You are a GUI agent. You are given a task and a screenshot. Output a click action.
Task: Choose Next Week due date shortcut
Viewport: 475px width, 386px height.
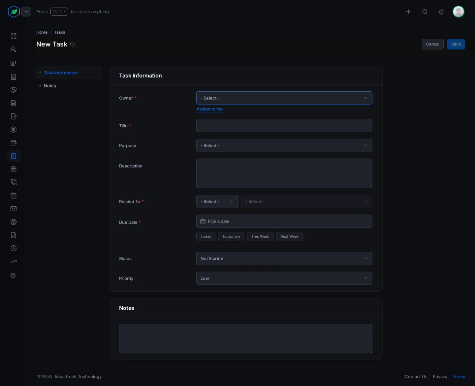(x=289, y=236)
